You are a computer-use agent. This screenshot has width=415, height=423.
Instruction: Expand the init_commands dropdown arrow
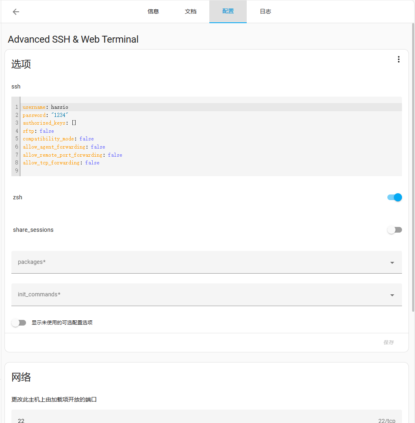[x=392, y=295]
